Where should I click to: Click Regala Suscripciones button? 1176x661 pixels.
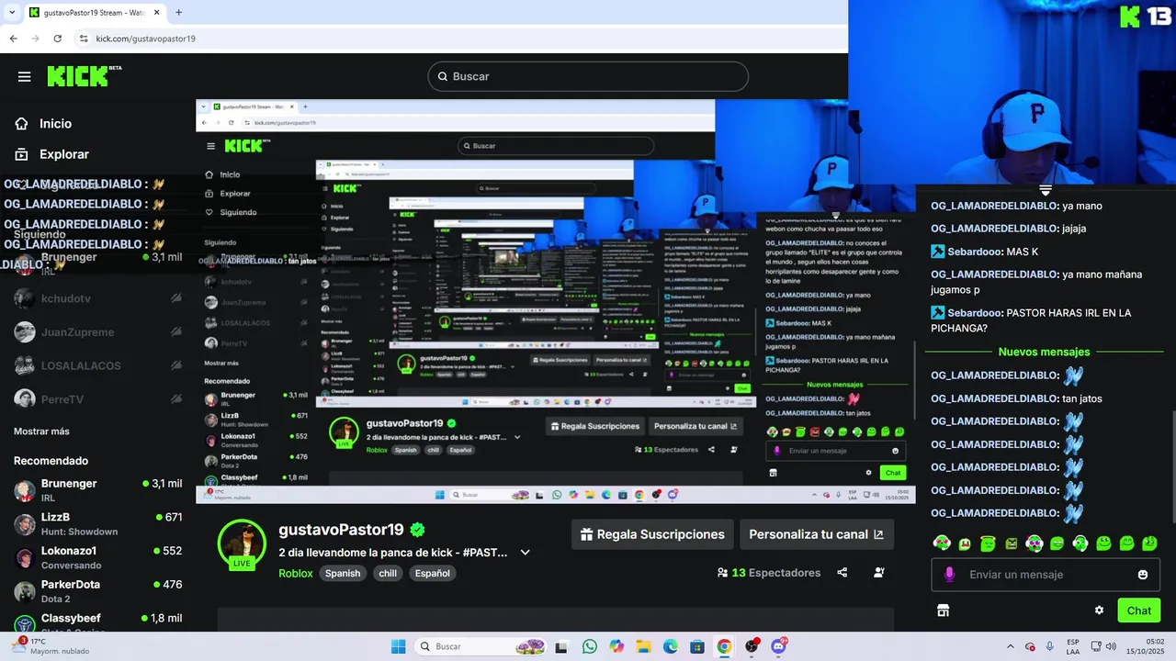coord(652,534)
